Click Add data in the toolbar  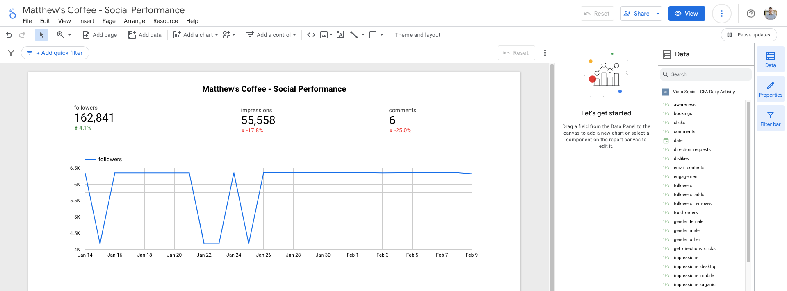[x=145, y=35]
